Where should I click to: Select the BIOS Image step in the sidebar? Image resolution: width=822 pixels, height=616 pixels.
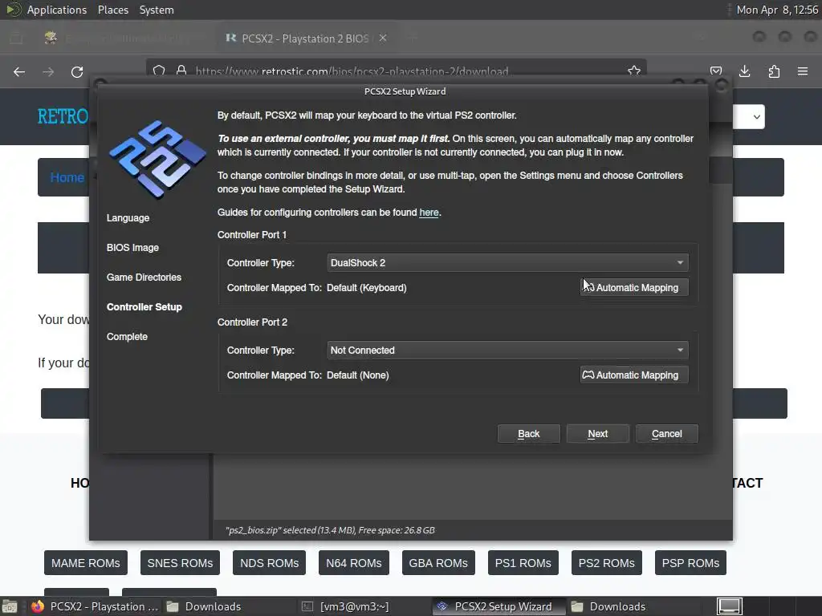click(x=132, y=248)
